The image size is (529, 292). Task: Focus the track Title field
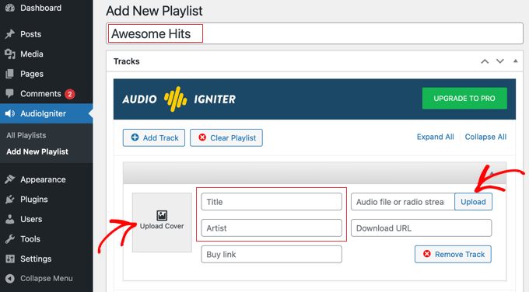coord(272,202)
